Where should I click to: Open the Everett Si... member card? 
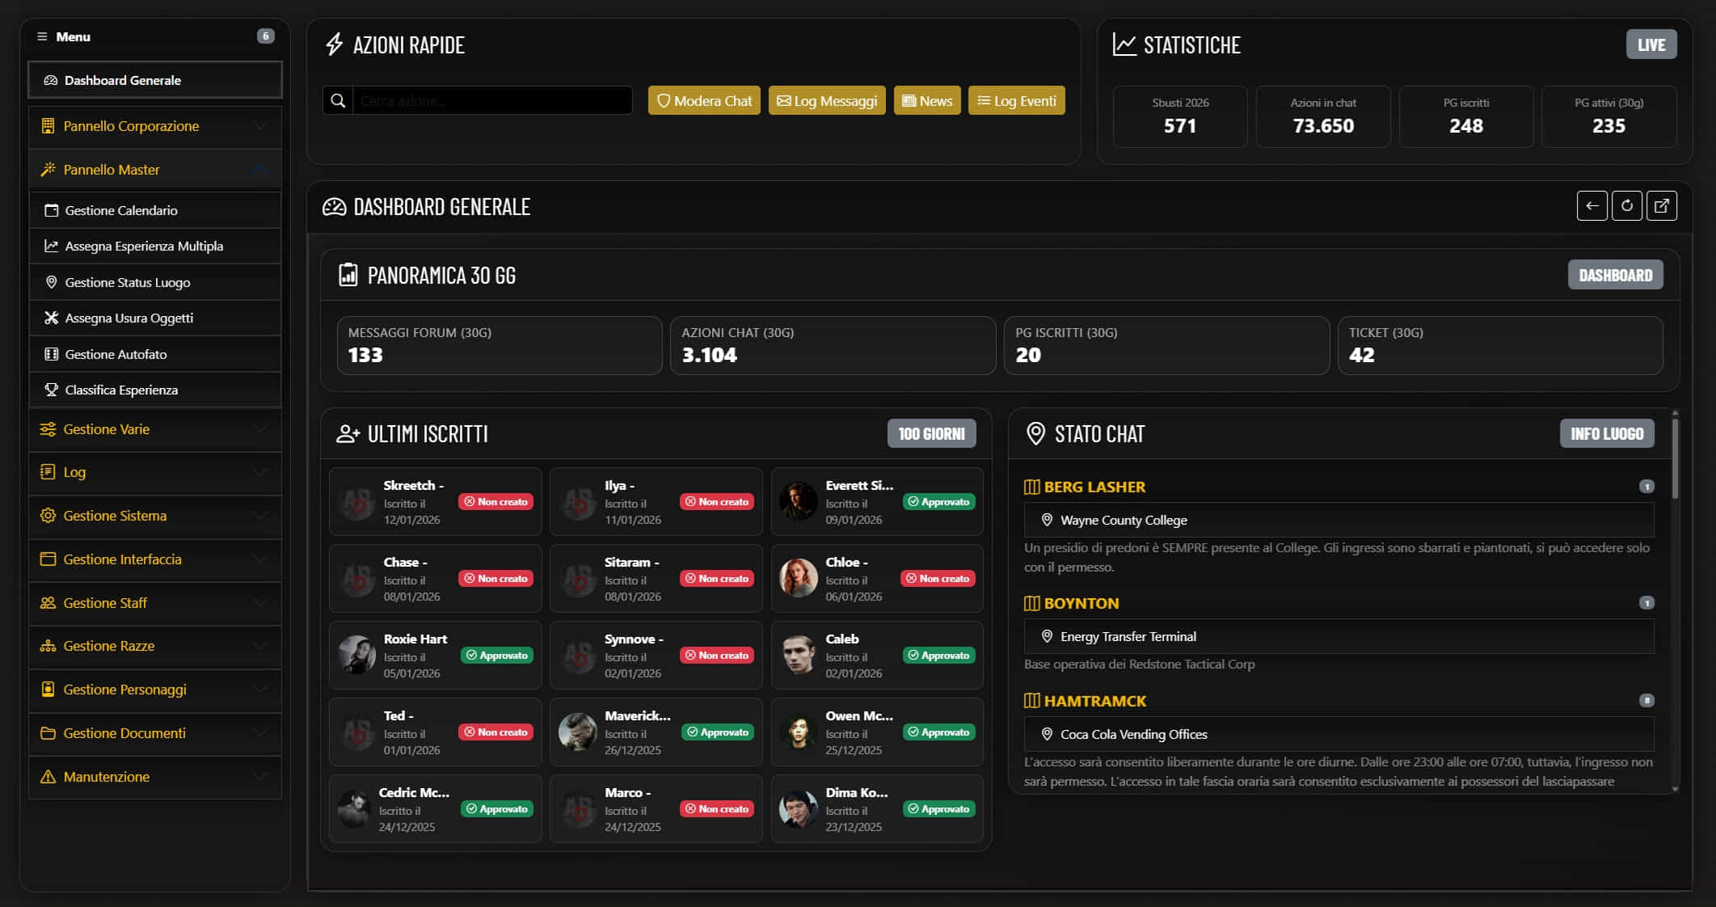pos(877,501)
